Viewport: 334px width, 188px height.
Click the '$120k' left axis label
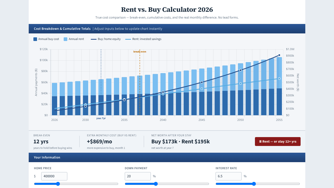44,49
